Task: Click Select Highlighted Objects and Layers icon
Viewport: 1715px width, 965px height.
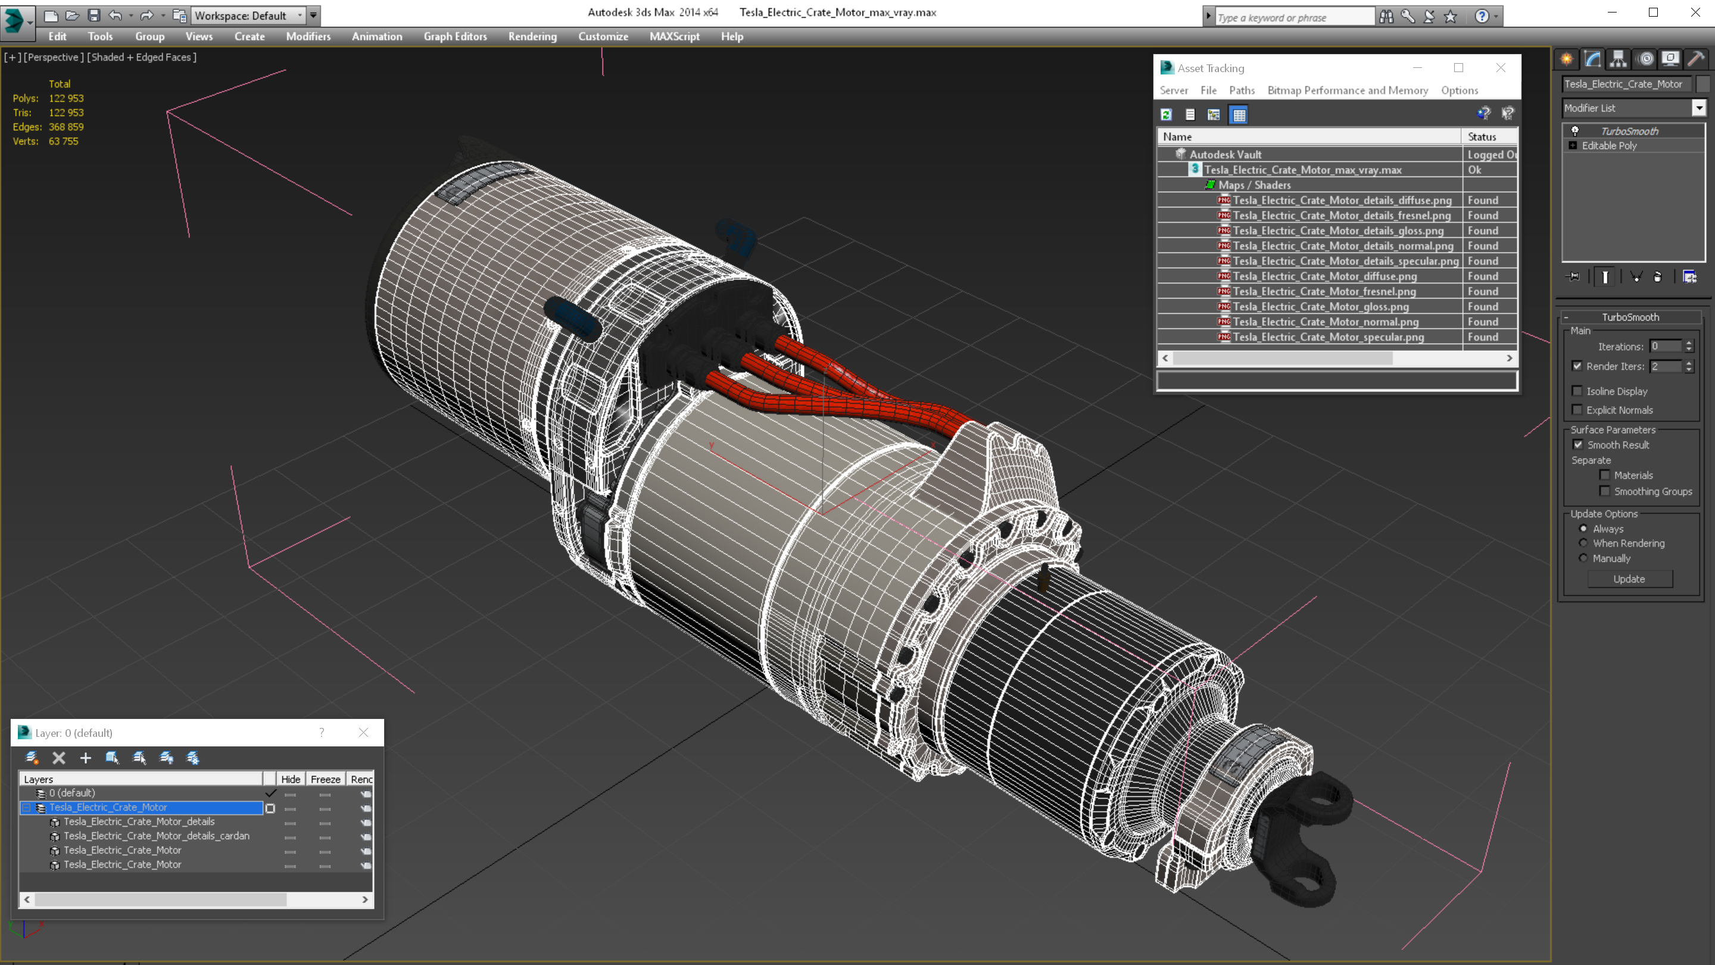Action: [x=112, y=758]
